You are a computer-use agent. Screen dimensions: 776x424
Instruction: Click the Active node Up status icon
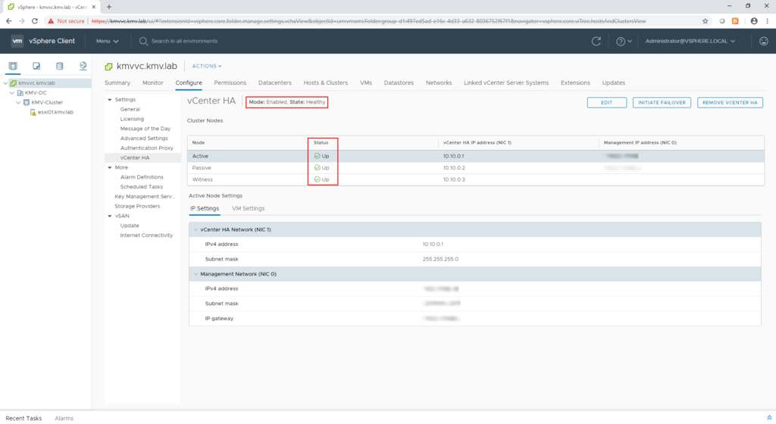318,156
